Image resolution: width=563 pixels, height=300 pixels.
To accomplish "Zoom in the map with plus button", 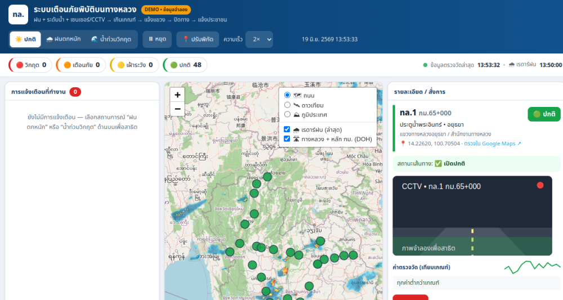I will (x=177, y=95).
